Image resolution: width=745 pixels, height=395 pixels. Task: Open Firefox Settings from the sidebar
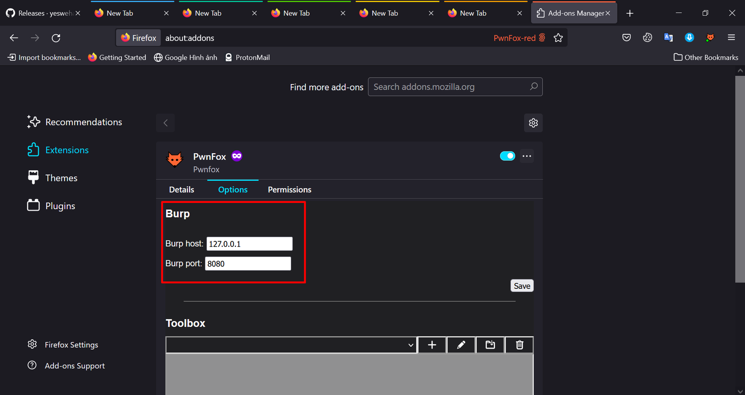63,345
